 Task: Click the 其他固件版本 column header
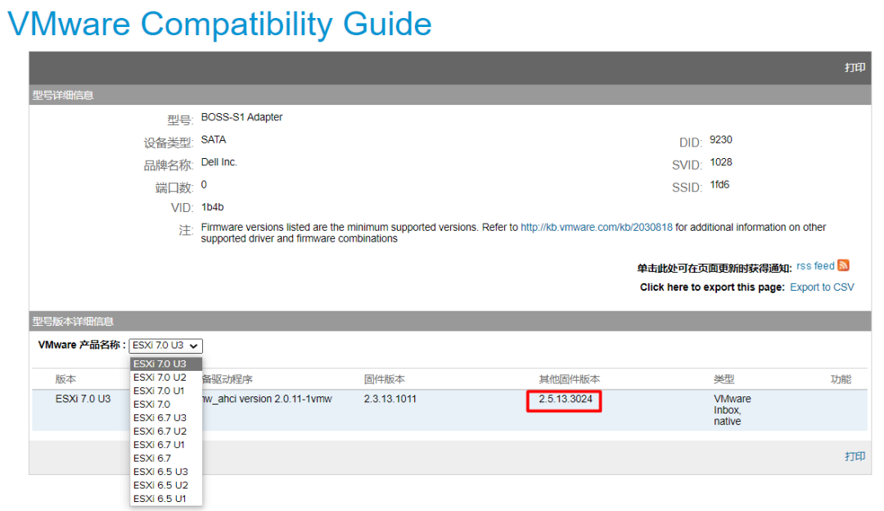click(570, 380)
